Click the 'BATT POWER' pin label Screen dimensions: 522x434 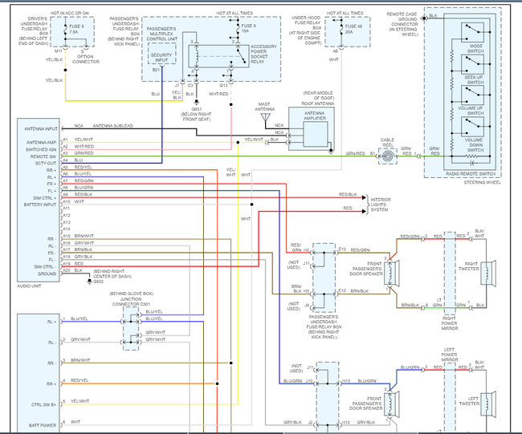coord(43,425)
